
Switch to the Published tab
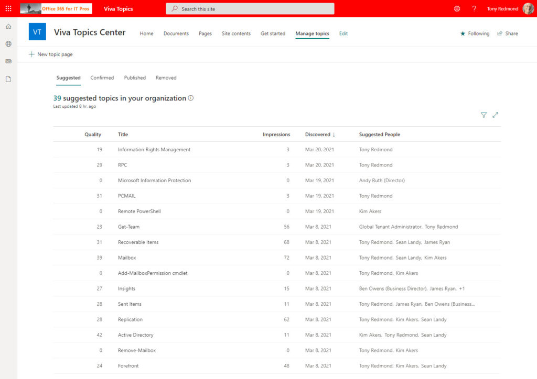point(135,78)
